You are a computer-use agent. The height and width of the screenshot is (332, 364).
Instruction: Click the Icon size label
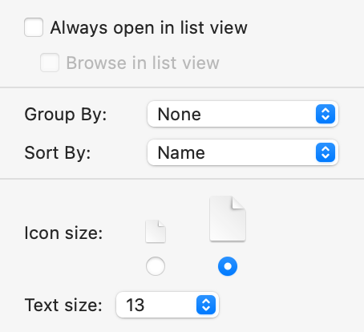(63, 233)
